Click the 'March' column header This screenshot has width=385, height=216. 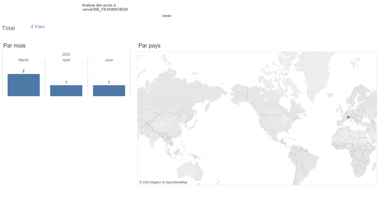[23, 60]
